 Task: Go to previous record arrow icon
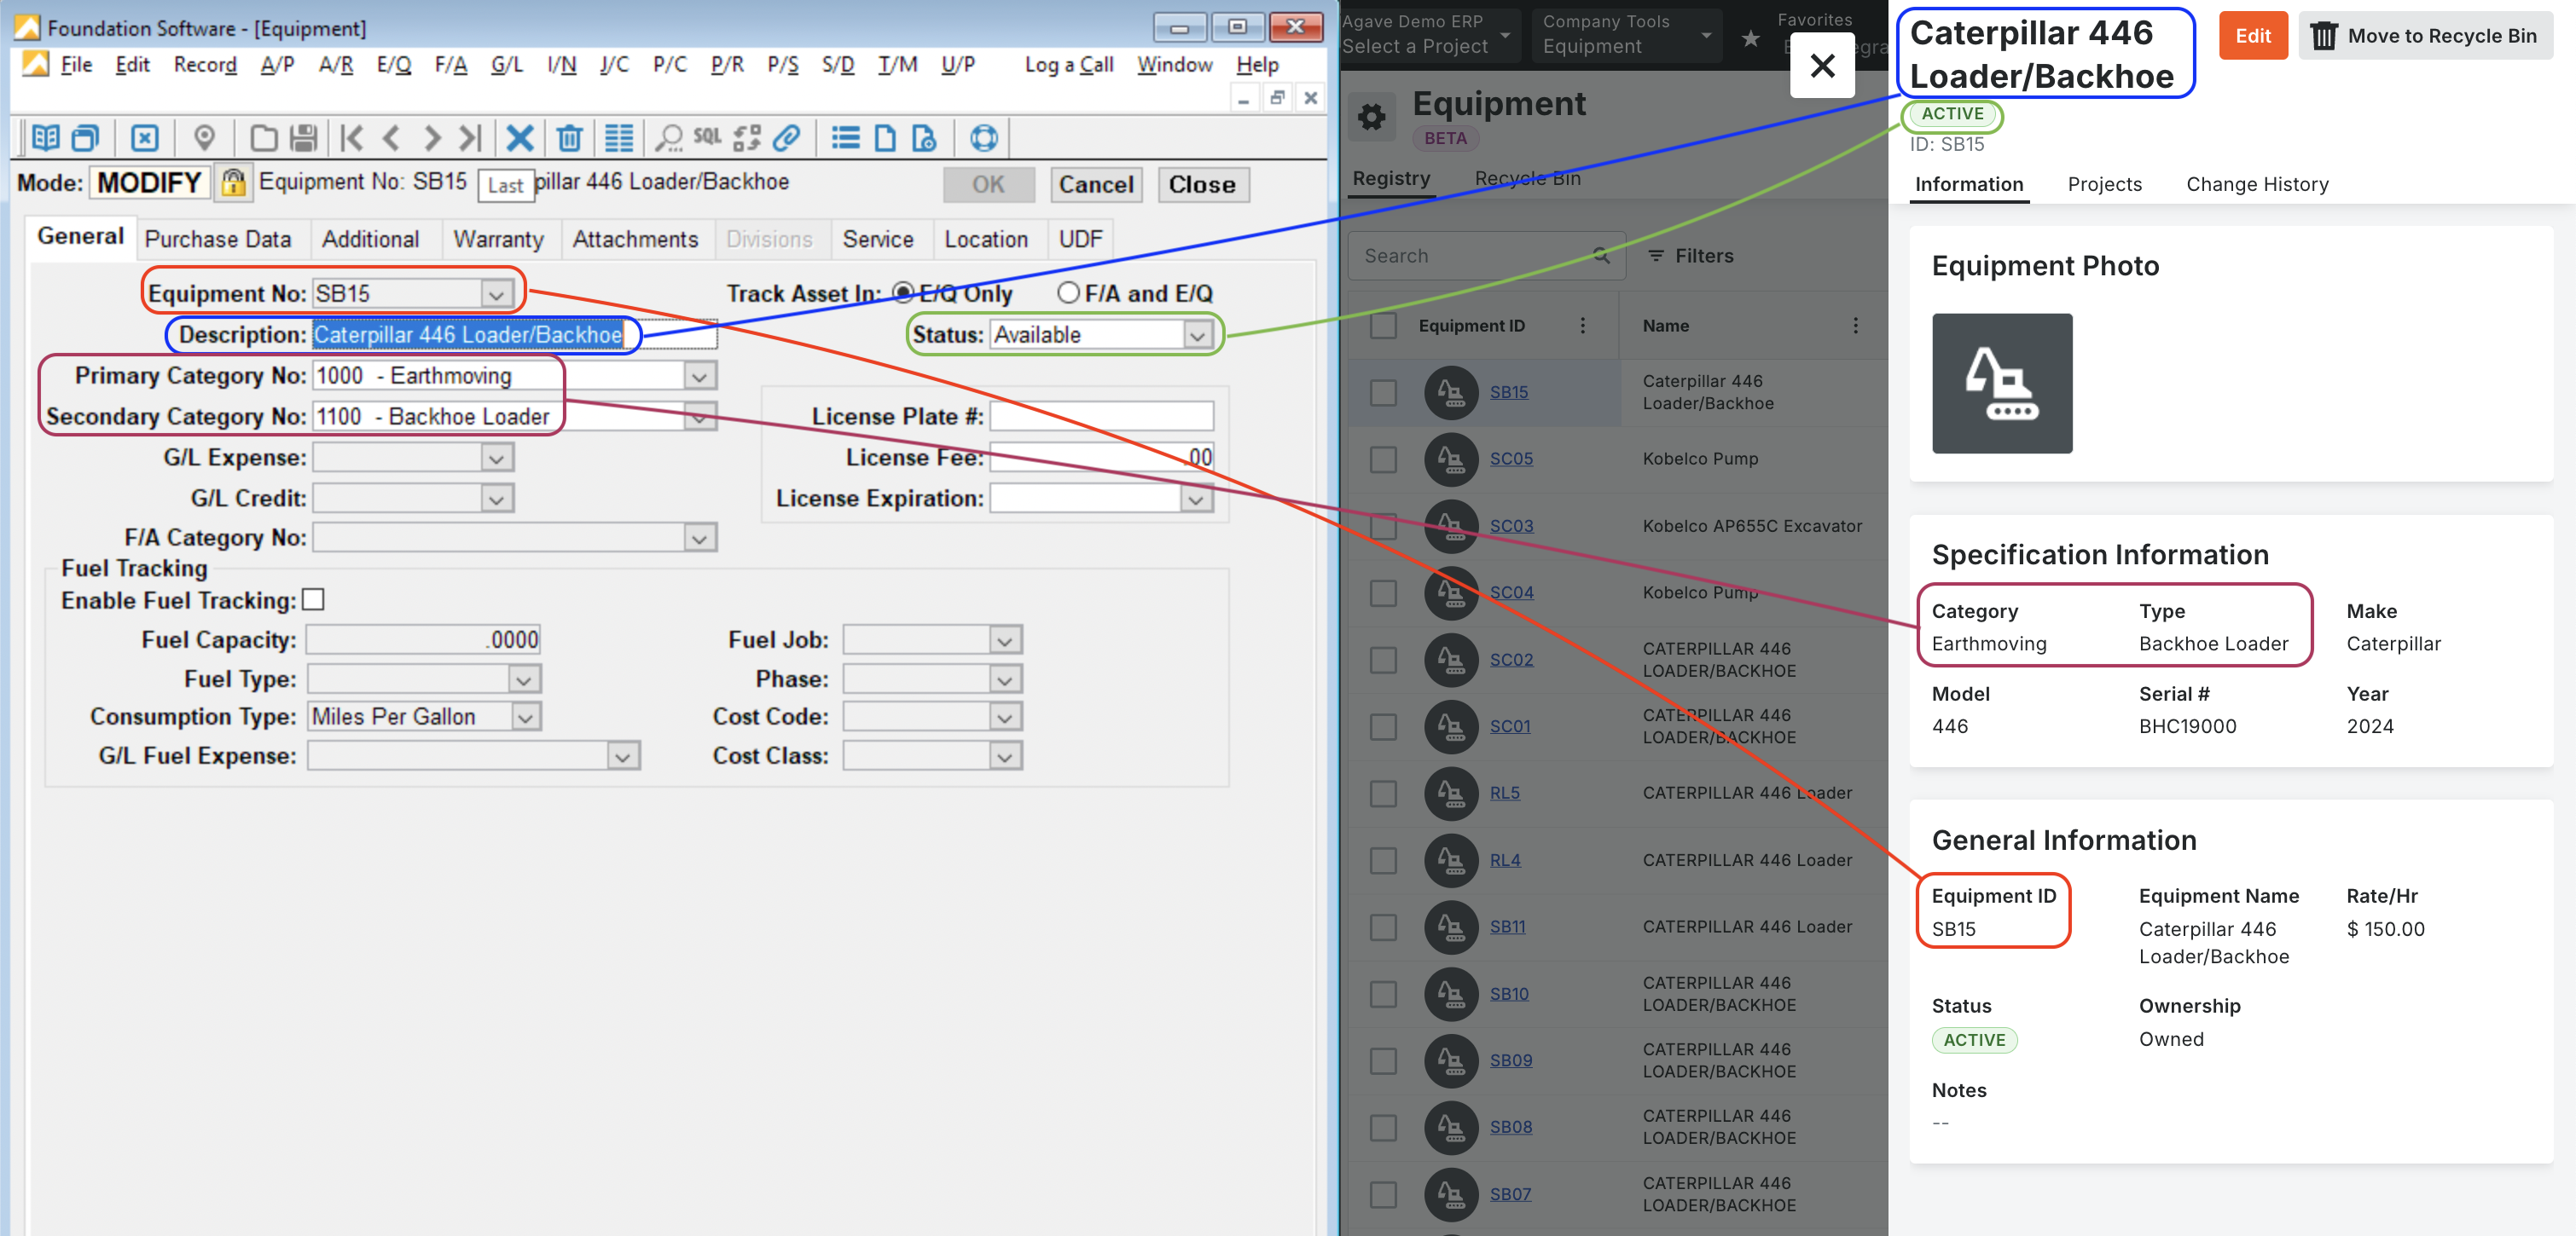pyautogui.click(x=391, y=138)
